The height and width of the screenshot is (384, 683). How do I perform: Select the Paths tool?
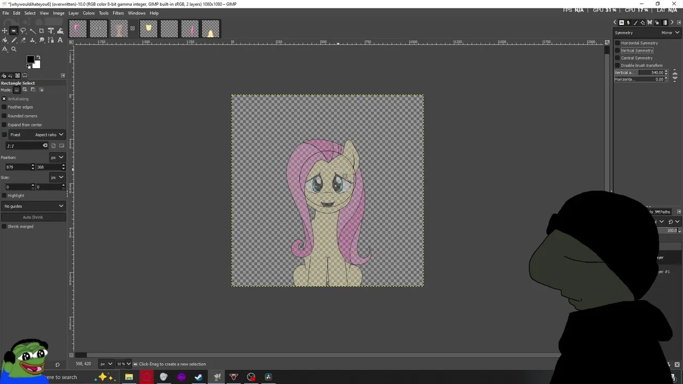click(51, 40)
